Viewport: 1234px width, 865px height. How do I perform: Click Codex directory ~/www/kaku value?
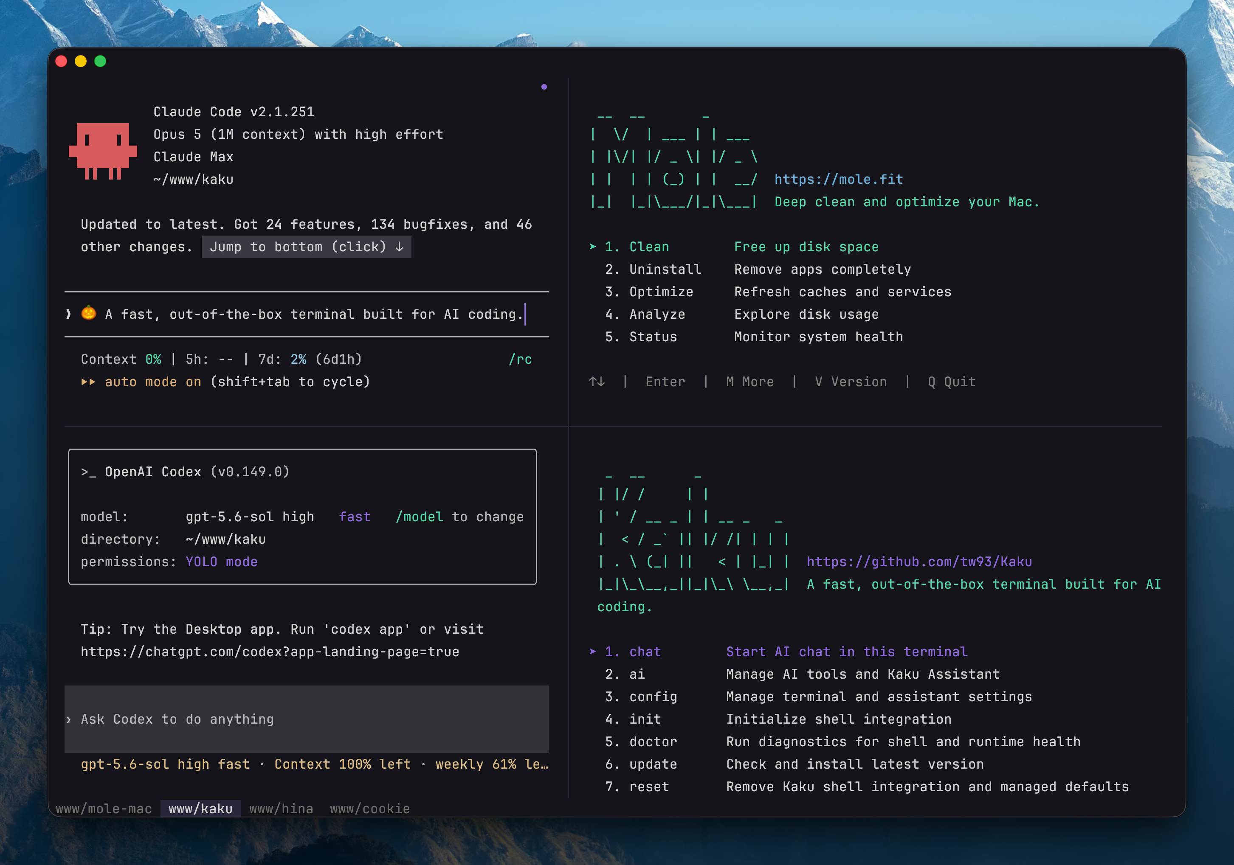point(226,539)
